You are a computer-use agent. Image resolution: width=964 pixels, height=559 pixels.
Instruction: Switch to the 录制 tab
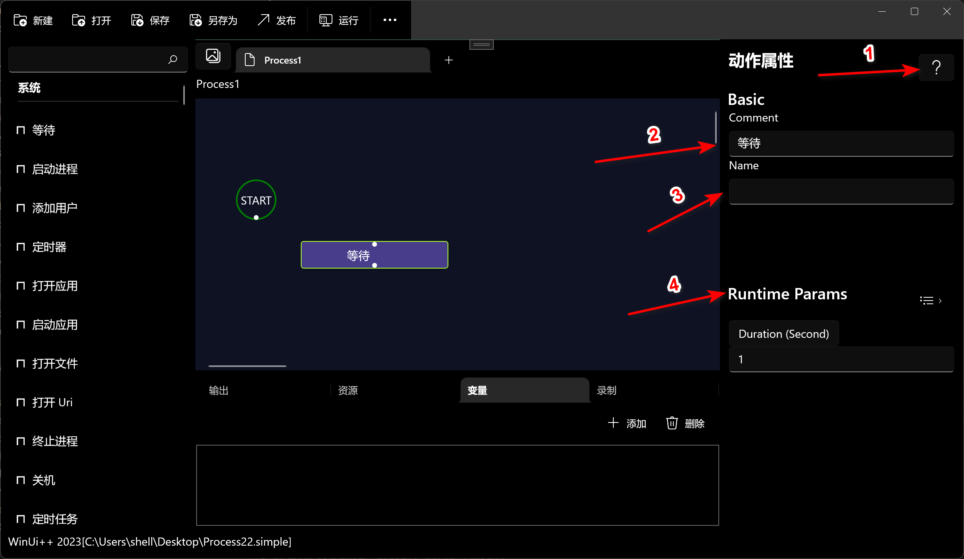click(x=607, y=390)
